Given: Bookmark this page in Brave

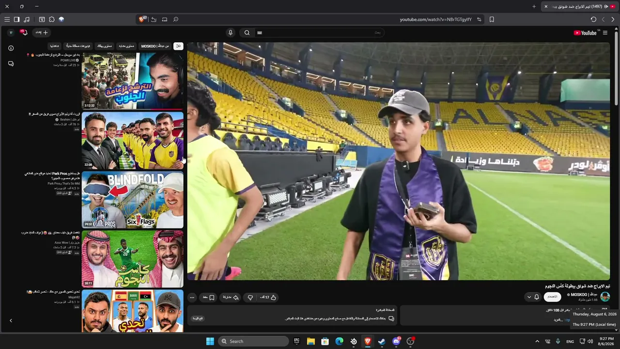Looking at the screenshot, I should (492, 19).
